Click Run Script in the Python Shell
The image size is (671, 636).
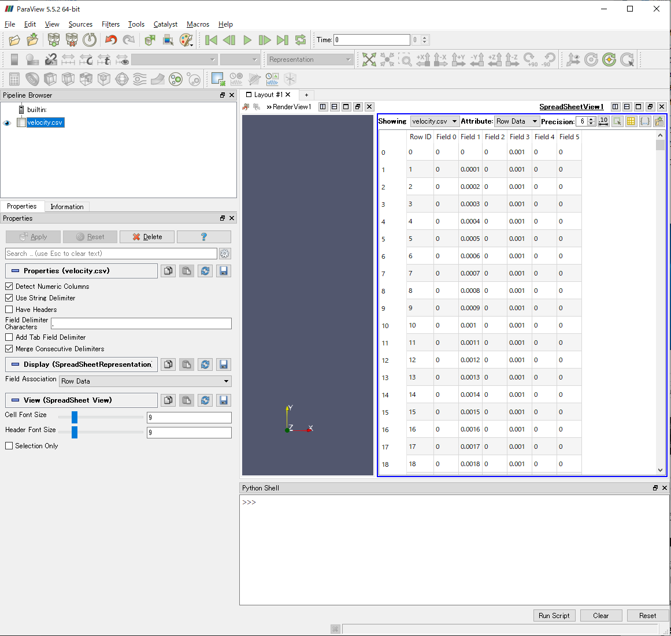(x=554, y=615)
